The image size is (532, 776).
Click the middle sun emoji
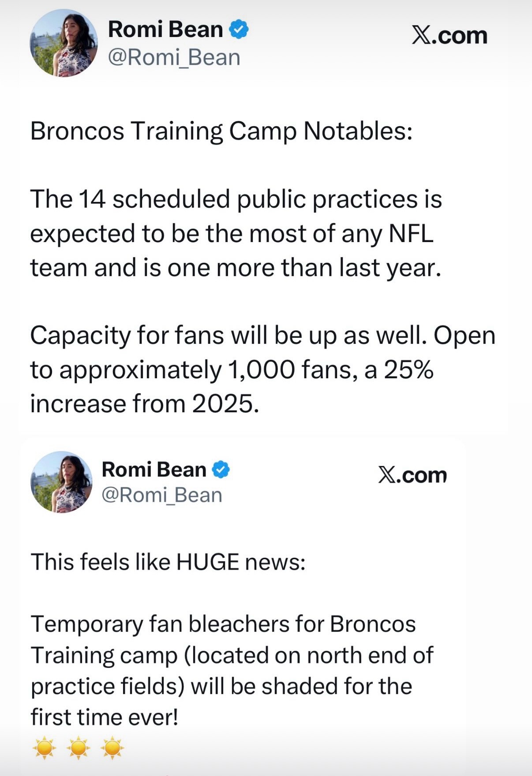pyautogui.click(x=79, y=747)
